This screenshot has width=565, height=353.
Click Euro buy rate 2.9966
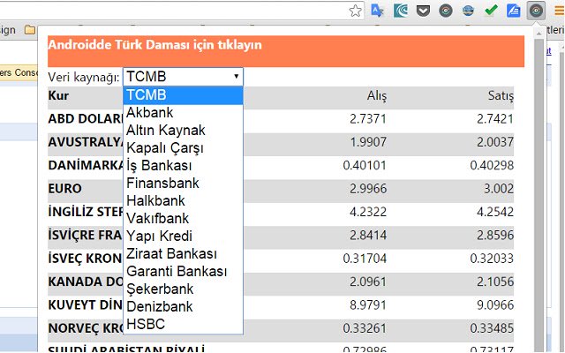click(x=368, y=189)
